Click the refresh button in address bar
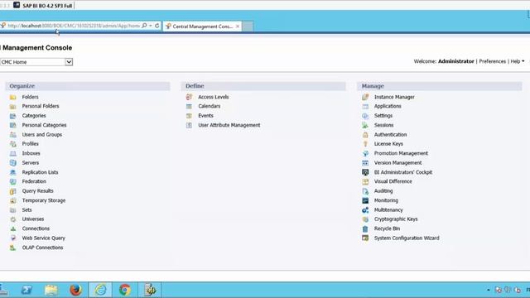 157,26
